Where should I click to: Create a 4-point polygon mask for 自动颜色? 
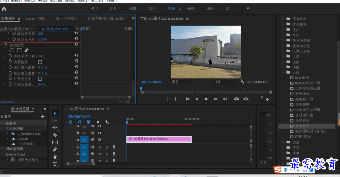pos(19,50)
